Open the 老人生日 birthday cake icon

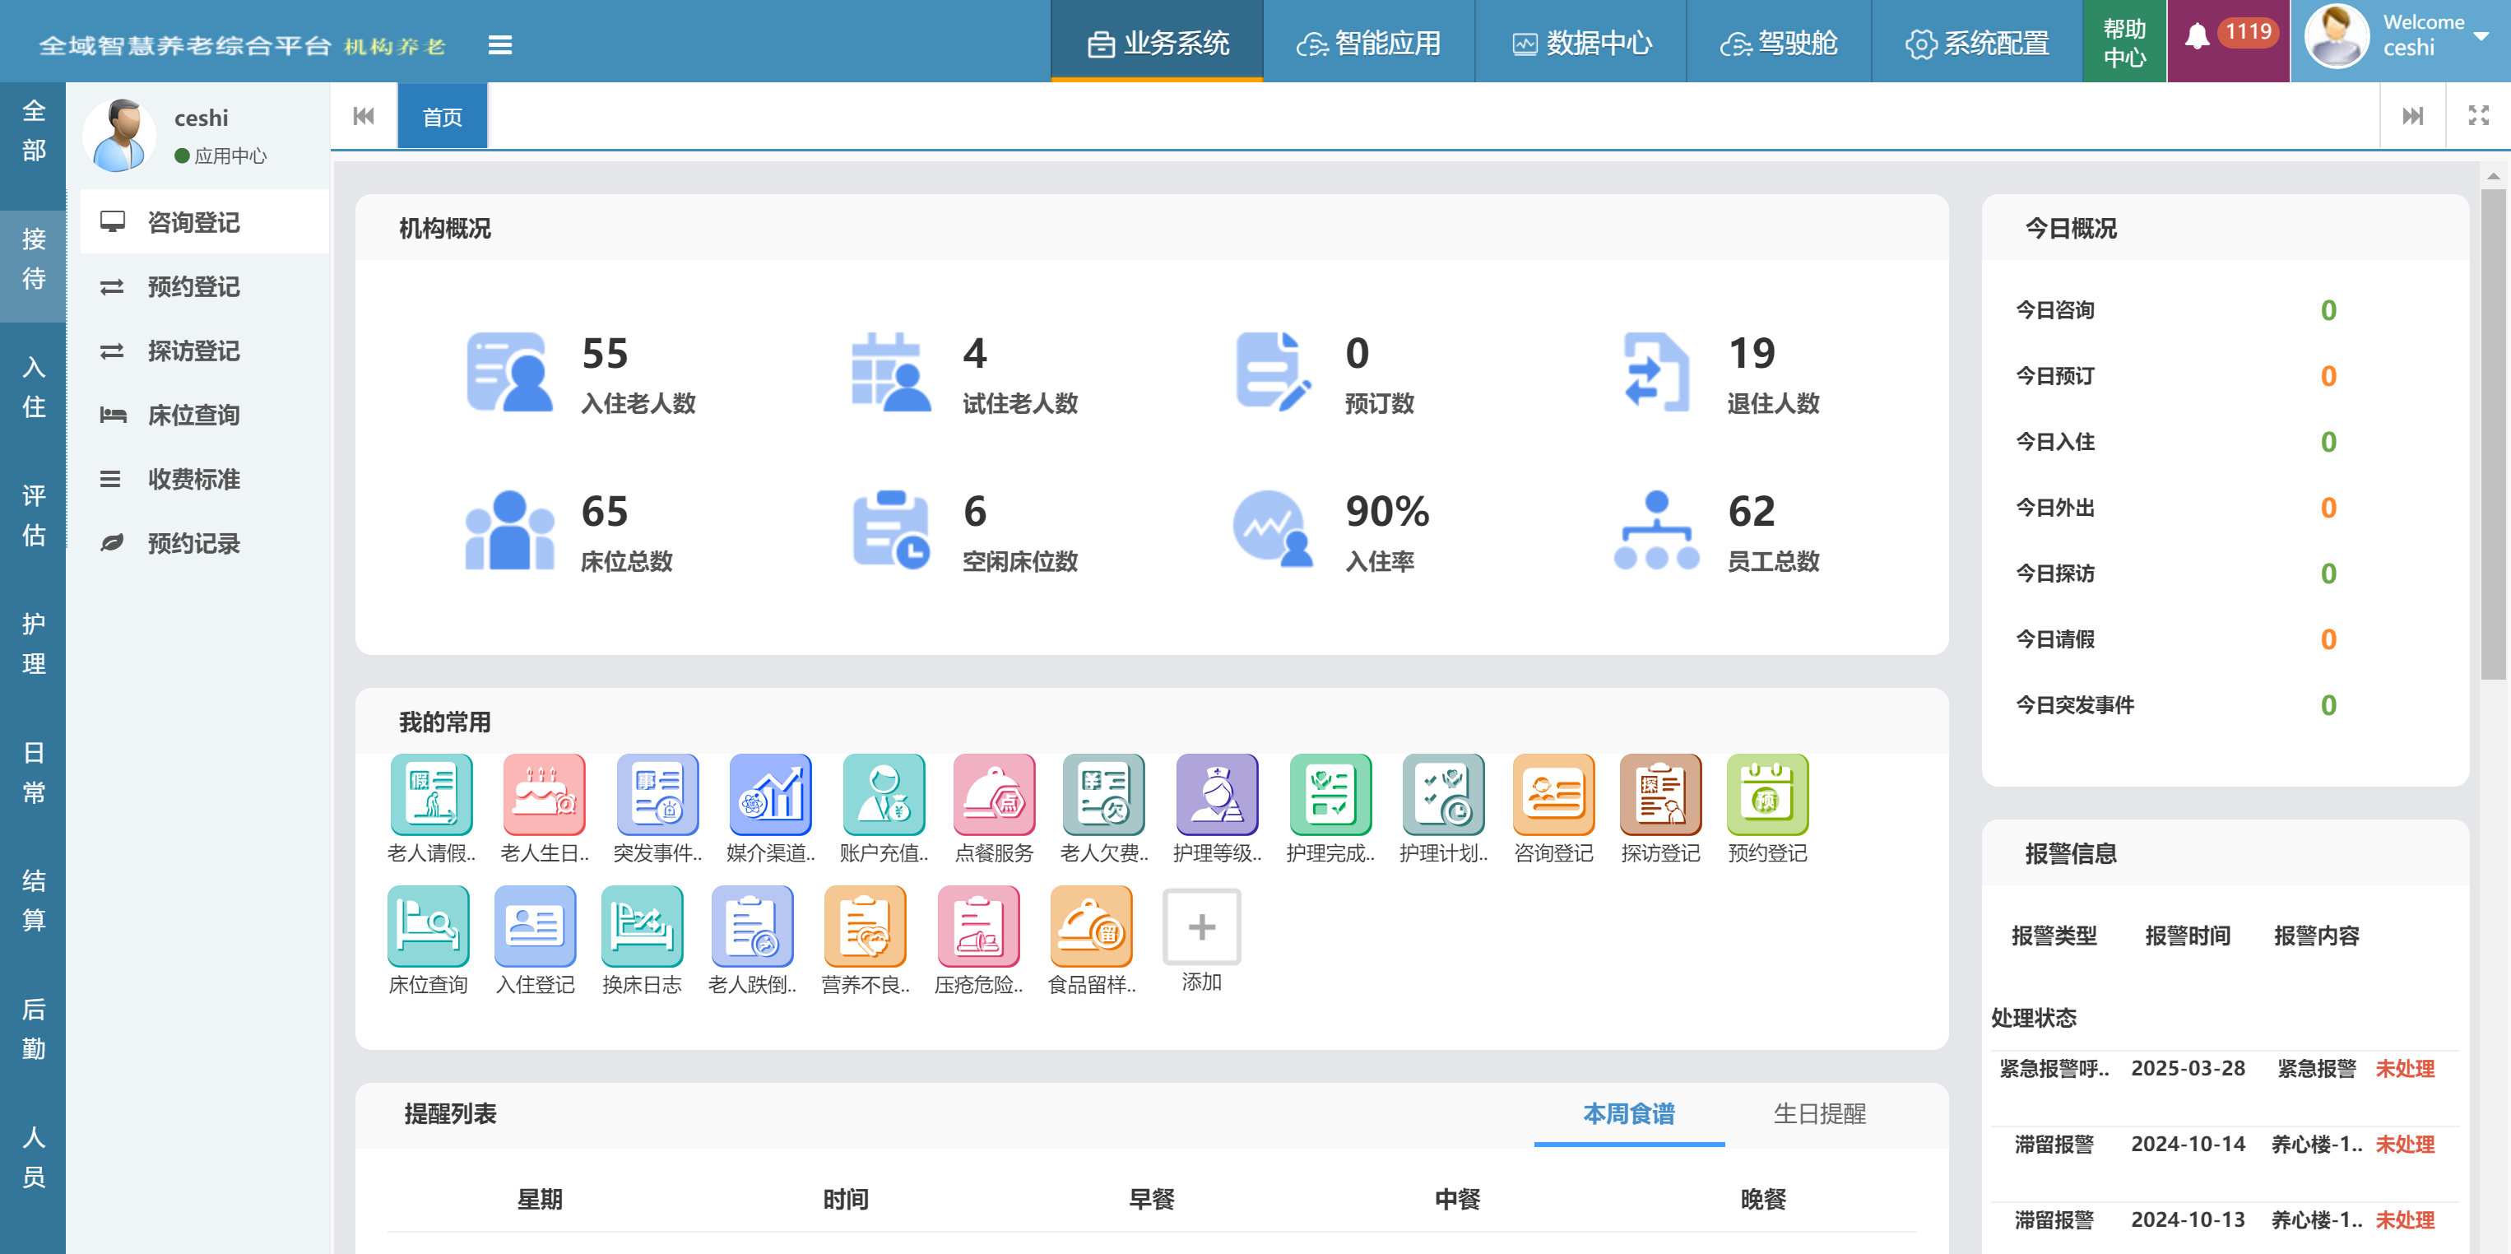544,794
